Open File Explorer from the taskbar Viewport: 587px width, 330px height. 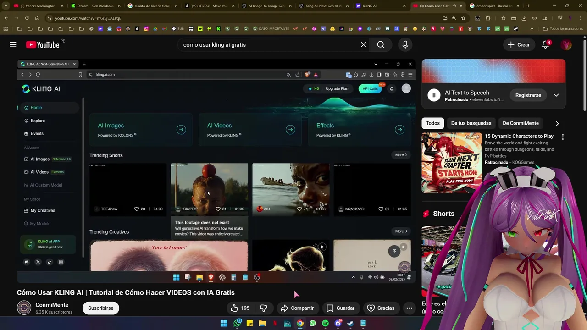tap(262, 323)
